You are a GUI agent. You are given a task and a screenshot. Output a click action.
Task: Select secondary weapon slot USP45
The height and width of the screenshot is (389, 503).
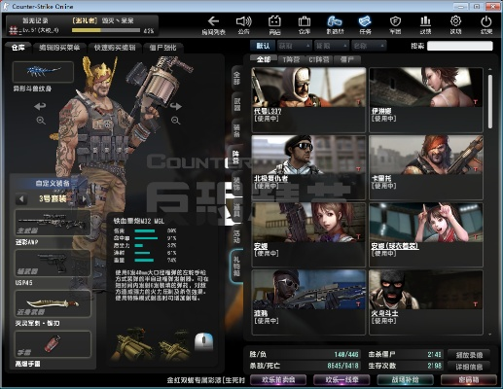(53, 264)
